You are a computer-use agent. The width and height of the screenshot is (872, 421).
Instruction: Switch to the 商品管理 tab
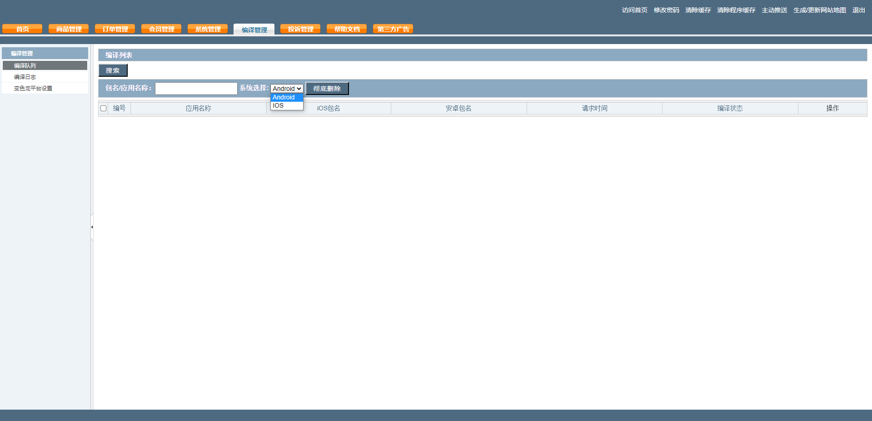coord(69,29)
